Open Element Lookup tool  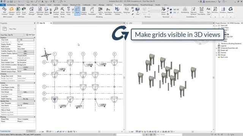click(56, 11)
